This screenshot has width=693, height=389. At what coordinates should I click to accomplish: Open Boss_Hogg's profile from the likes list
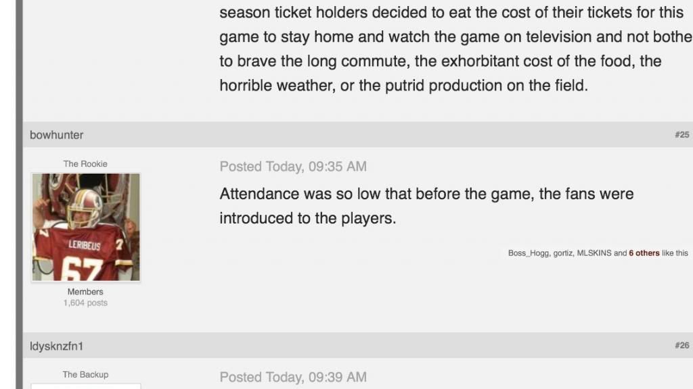529,253
